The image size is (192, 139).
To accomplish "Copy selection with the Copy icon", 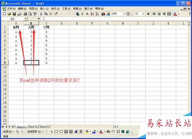I will point(46,14).
